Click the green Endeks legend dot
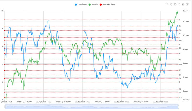 point(90,5)
